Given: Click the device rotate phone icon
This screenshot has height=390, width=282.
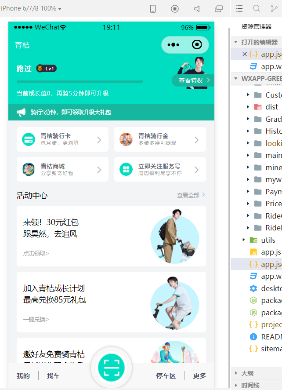Looking at the screenshot, I should point(153,9).
